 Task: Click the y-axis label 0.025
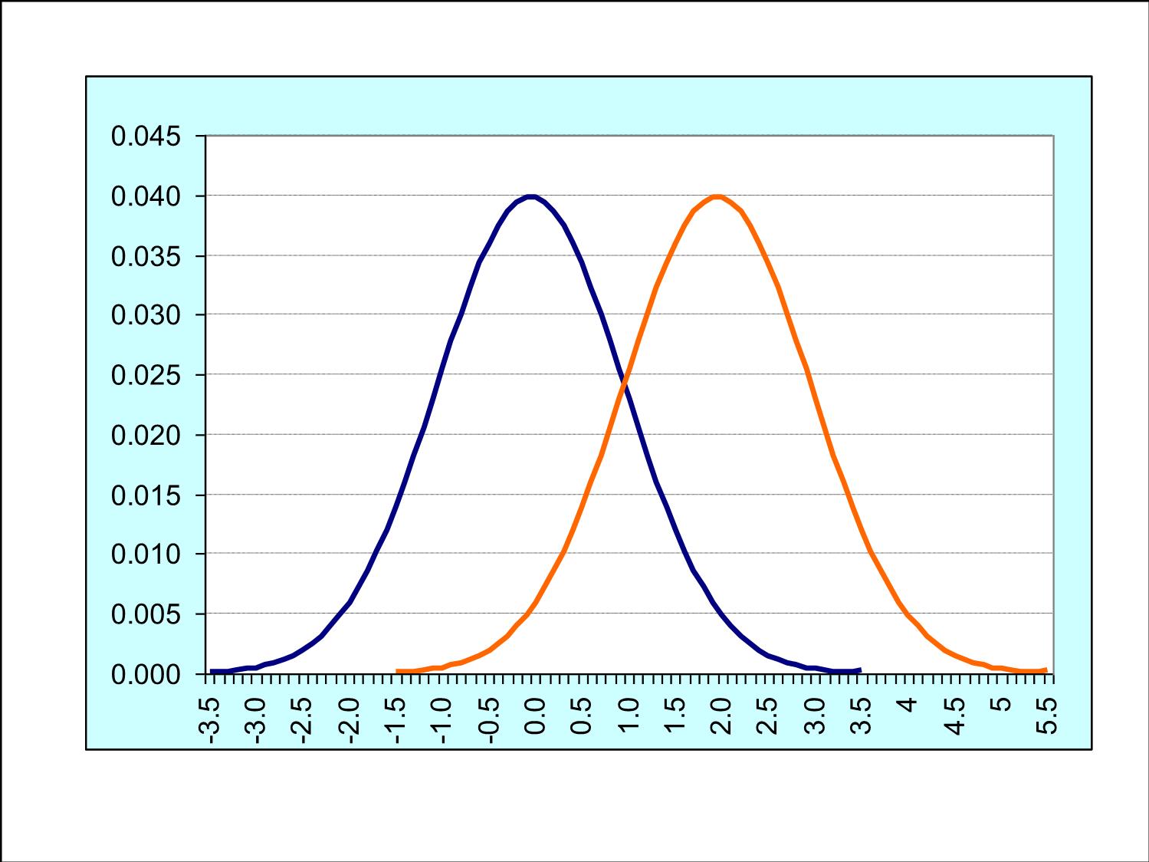146,375
